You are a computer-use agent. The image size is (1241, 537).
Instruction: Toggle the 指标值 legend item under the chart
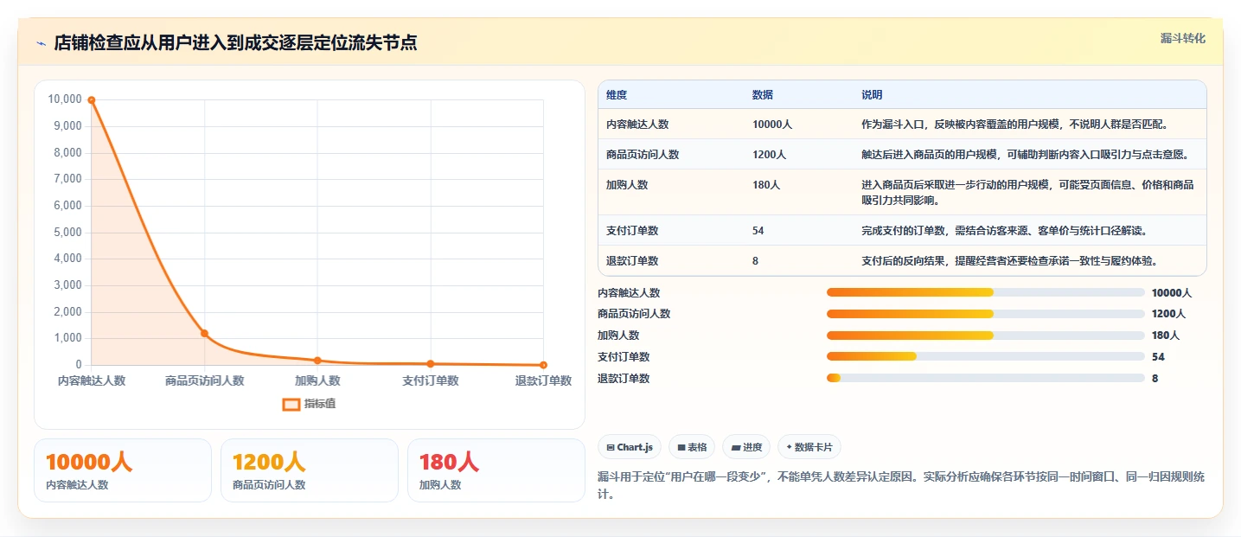pos(310,404)
